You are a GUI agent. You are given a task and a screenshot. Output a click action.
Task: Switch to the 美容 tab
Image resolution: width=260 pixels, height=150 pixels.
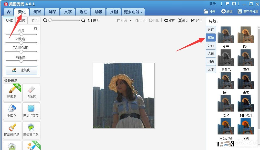coord(37,12)
